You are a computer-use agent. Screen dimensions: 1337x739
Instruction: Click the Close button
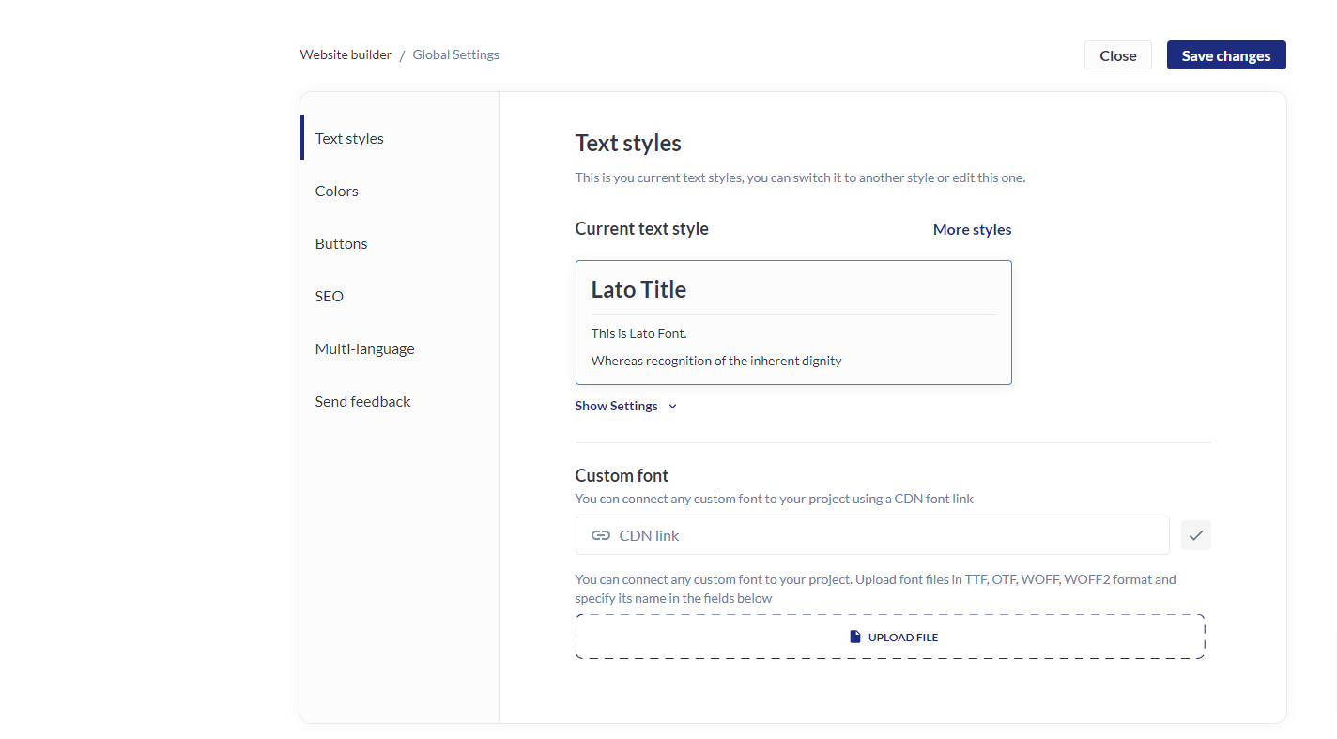[x=1117, y=55]
